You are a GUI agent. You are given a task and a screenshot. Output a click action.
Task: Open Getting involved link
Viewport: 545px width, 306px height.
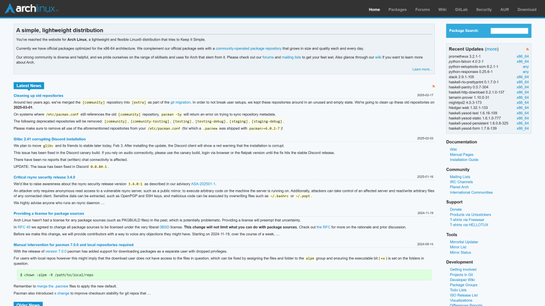pos(463,269)
